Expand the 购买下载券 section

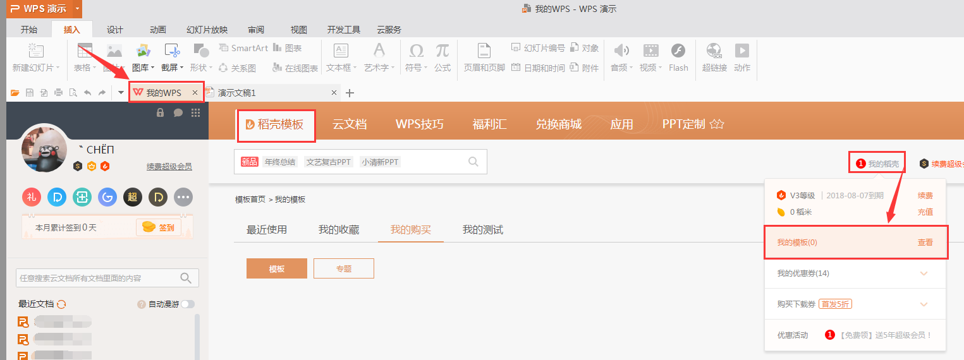pos(924,304)
